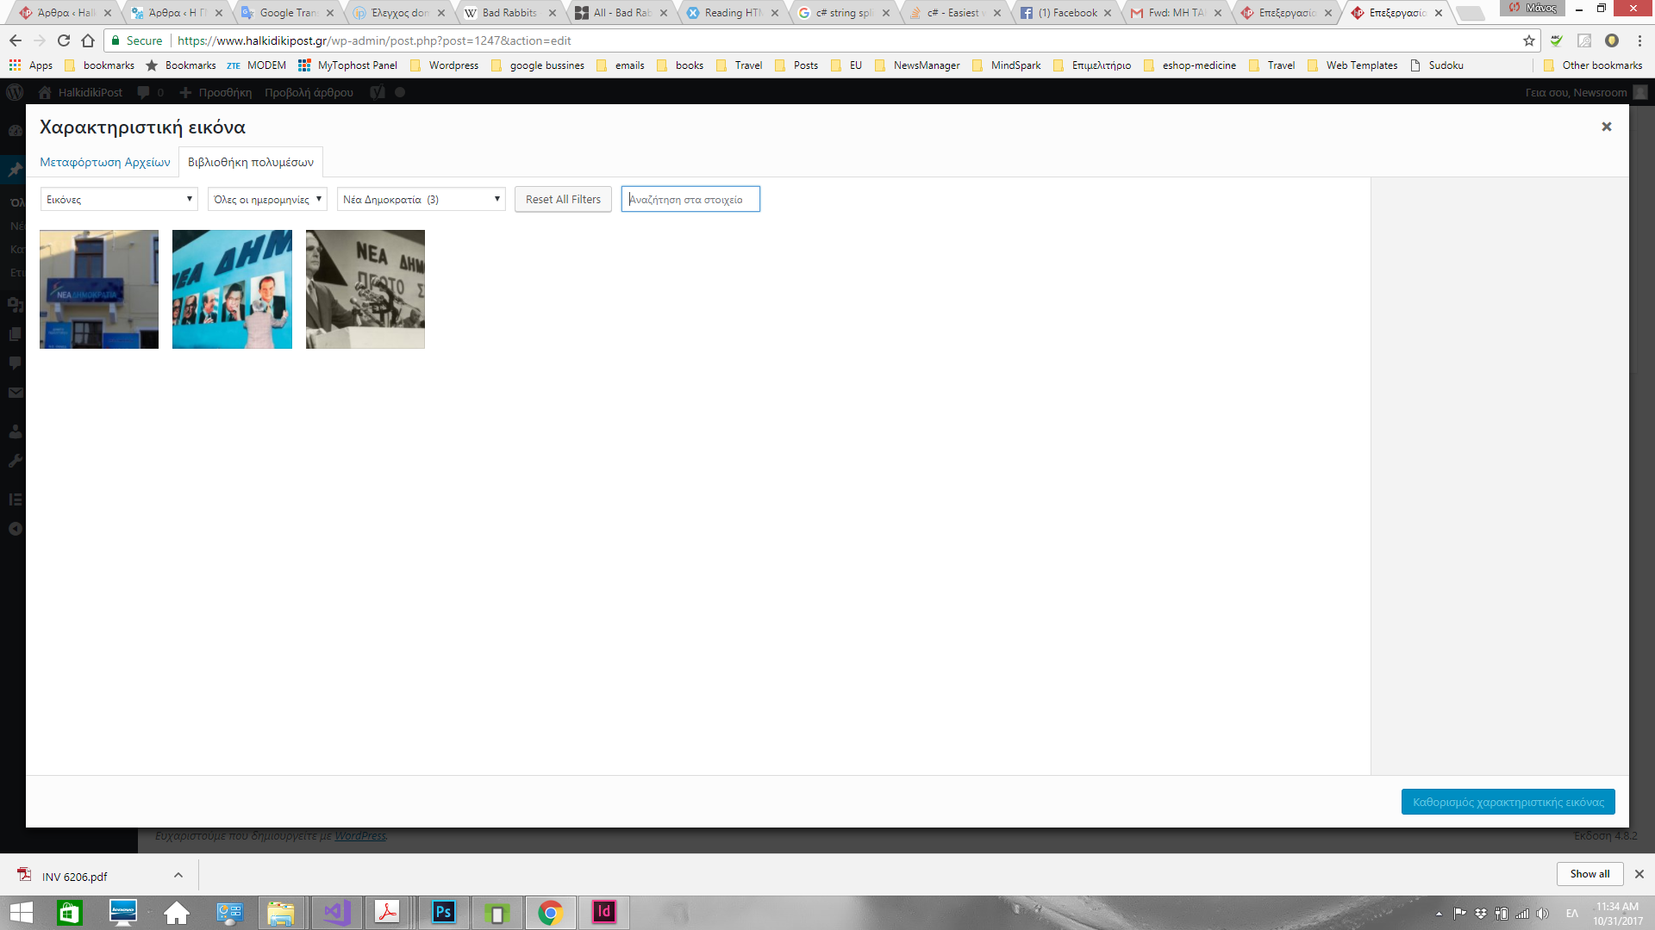Click the media search input field
1655x930 pixels.
point(690,199)
